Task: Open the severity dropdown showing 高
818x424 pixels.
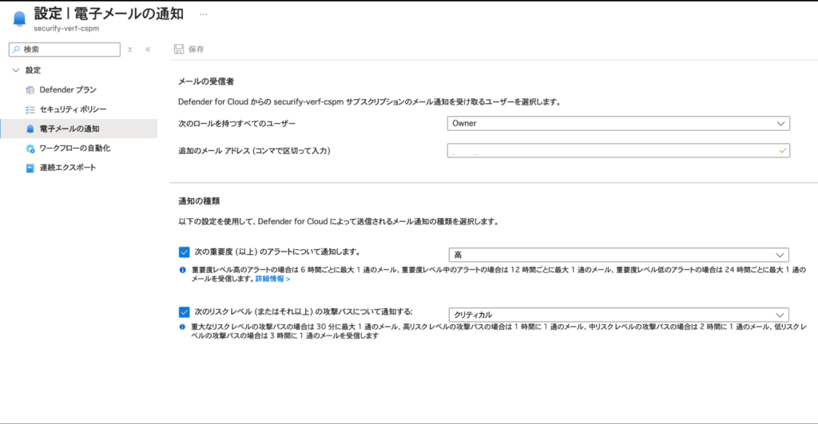Action: (x=618, y=255)
